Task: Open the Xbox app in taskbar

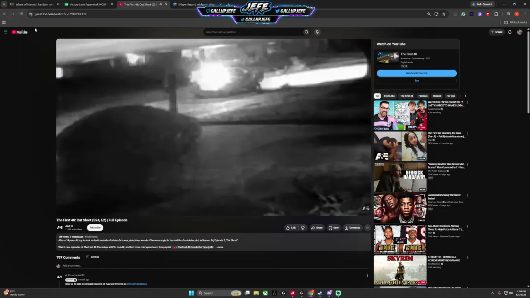Action: (265, 293)
